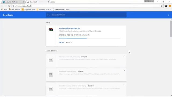
Task: Close the Downloads tab
Action: pyautogui.click(x=48, y=2)
